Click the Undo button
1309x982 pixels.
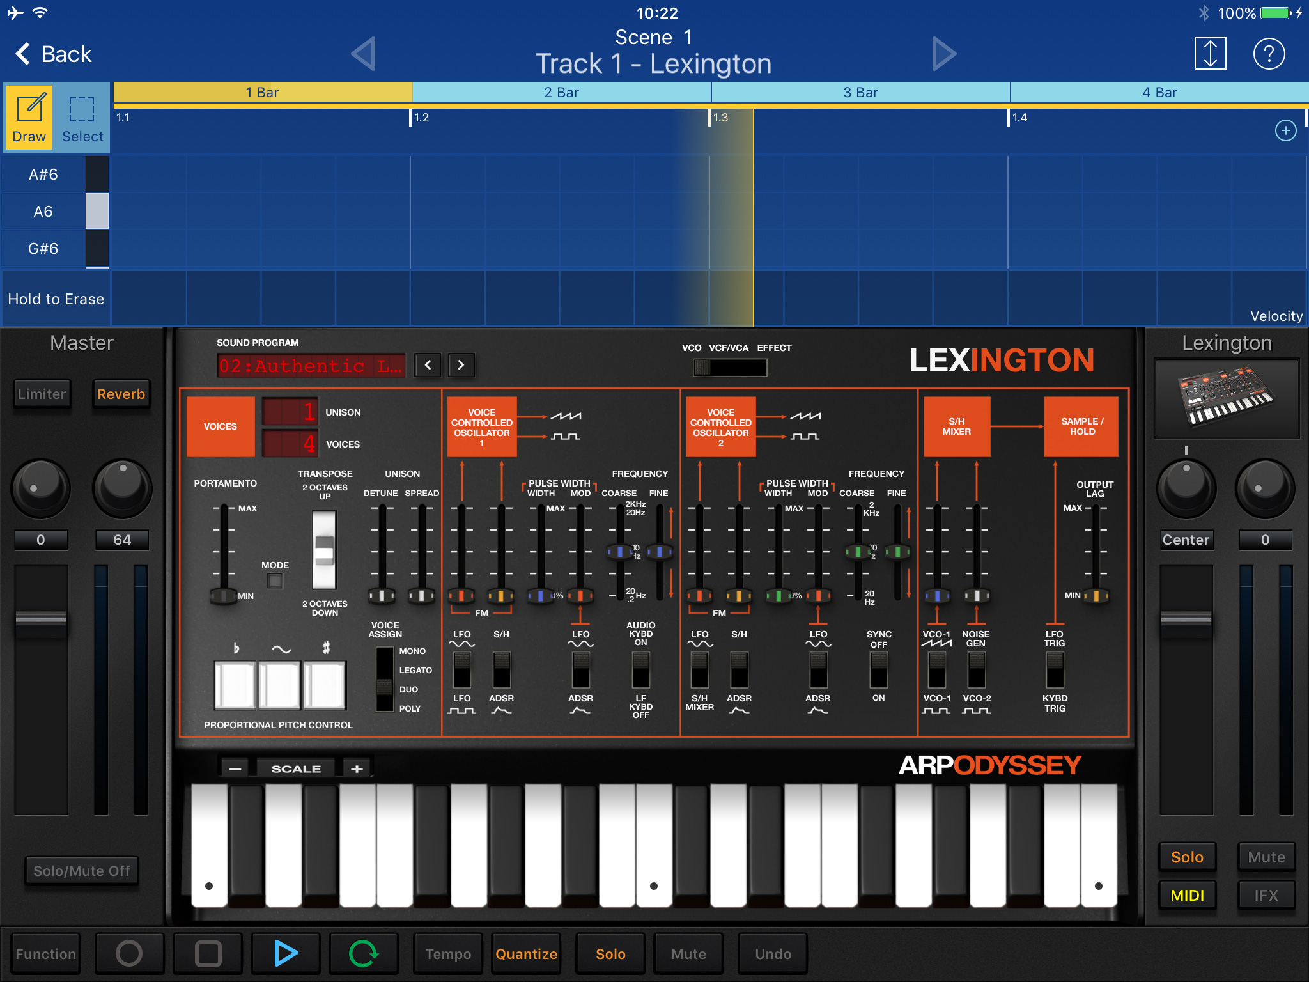(x=772, y=953)
